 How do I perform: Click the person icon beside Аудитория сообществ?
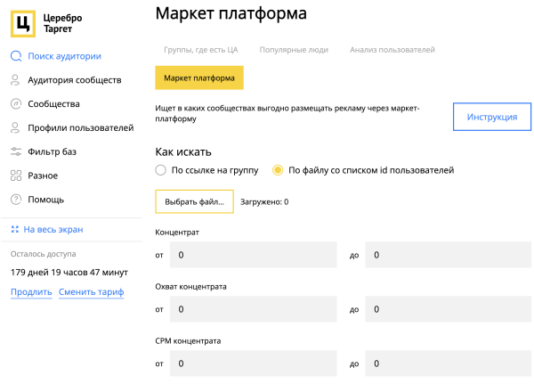point(15,80)
